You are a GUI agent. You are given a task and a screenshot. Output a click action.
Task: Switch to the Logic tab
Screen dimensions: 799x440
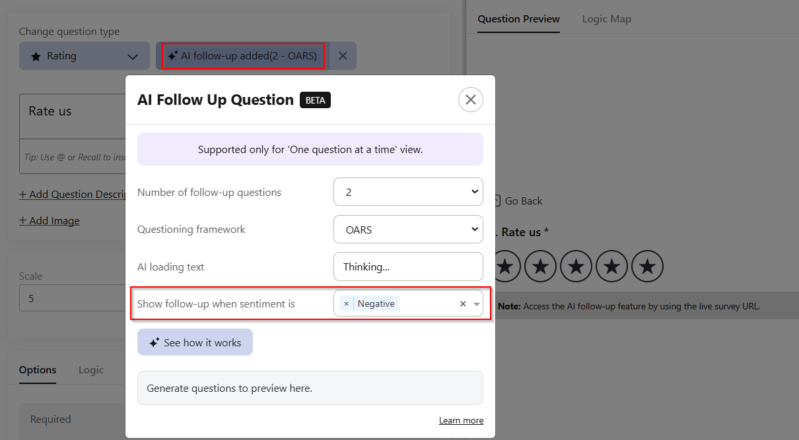point(91,370)
